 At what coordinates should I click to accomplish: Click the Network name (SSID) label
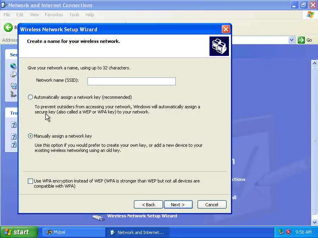(57, 80)
